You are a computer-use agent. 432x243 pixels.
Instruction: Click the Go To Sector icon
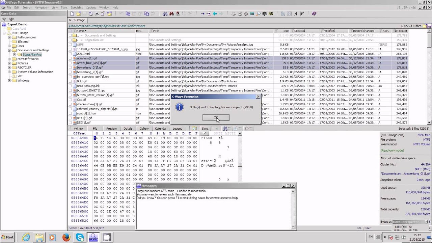coord(209,14)
